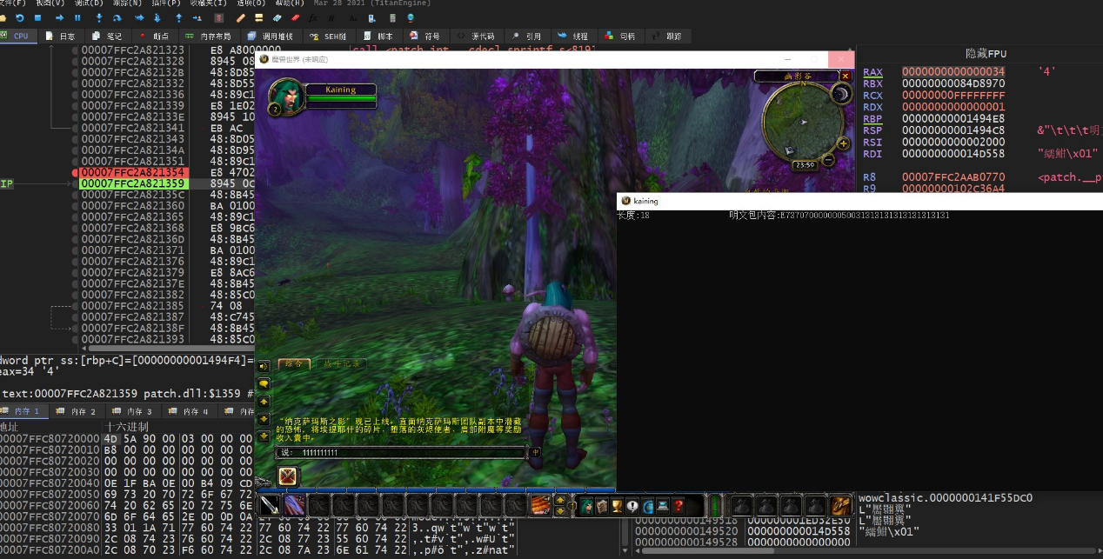Image resolution: width=1103 pixels, height=559 pixels.
Task: Select current instruction row 00007FFC2A821359
Action: 133,184
